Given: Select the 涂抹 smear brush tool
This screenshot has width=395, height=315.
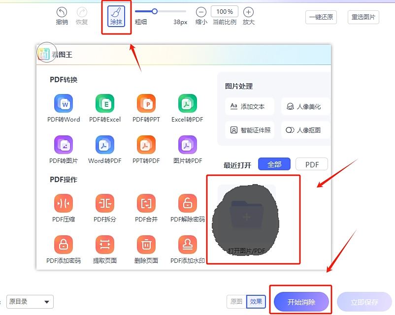Looking at the screenshot, I should (116, 16).
